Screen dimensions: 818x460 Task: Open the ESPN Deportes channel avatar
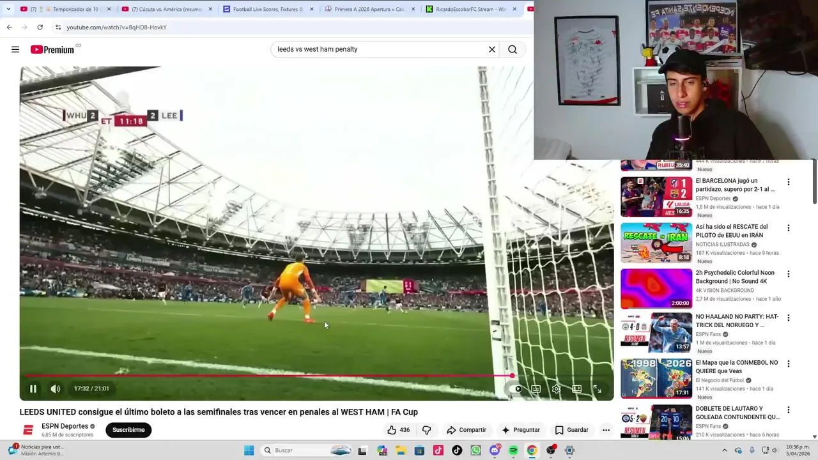click(28, 430)
